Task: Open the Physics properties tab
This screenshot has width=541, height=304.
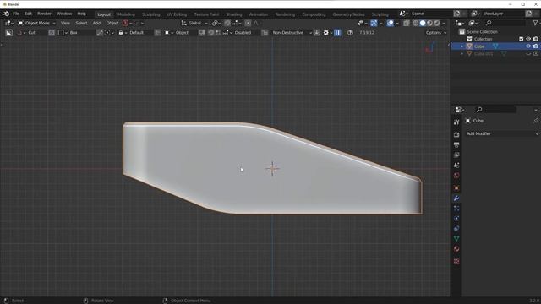Action: pos(456,218)
